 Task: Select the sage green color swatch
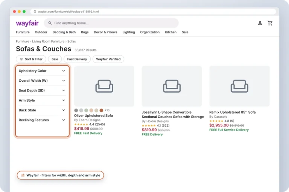[x=86, y=110]
